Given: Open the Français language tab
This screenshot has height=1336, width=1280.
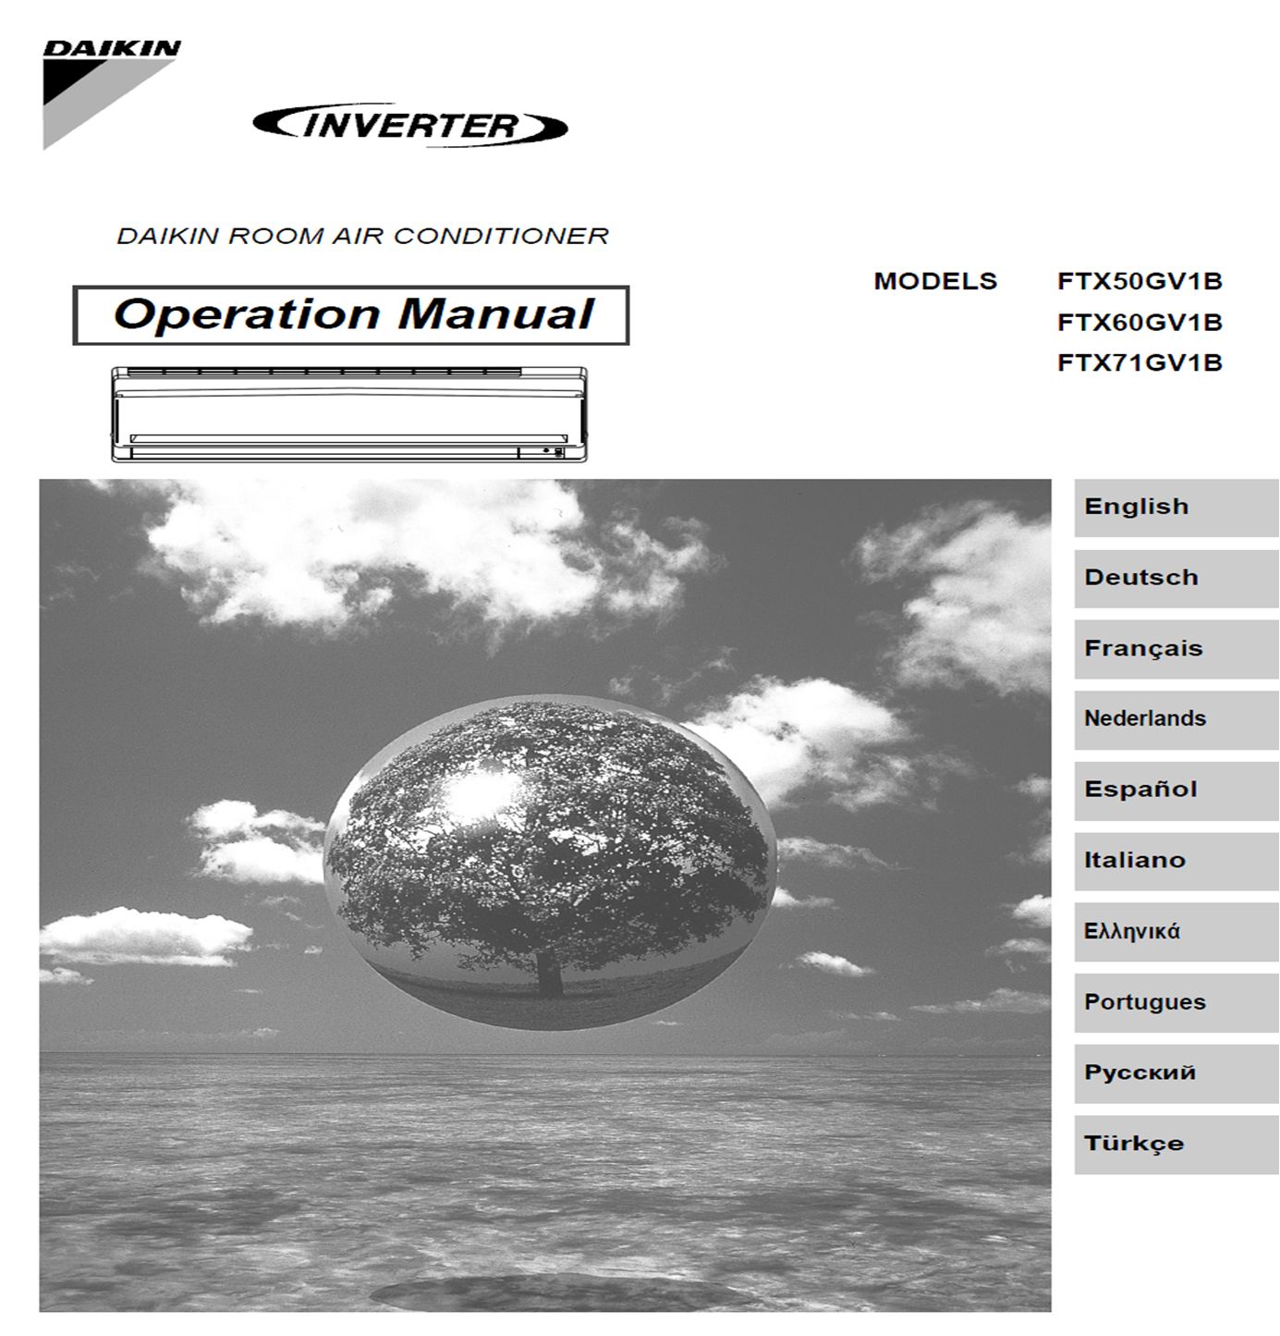Looking at the screenshot, I should click(1175, 649).
